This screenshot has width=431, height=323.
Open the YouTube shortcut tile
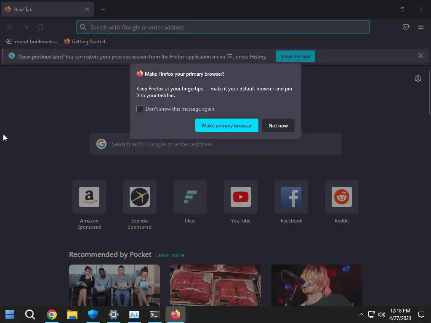point(241,197)
